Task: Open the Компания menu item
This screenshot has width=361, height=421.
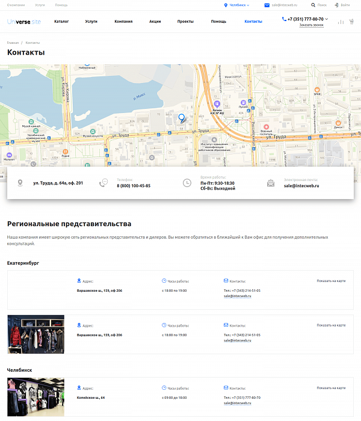Action: [123, 22]
